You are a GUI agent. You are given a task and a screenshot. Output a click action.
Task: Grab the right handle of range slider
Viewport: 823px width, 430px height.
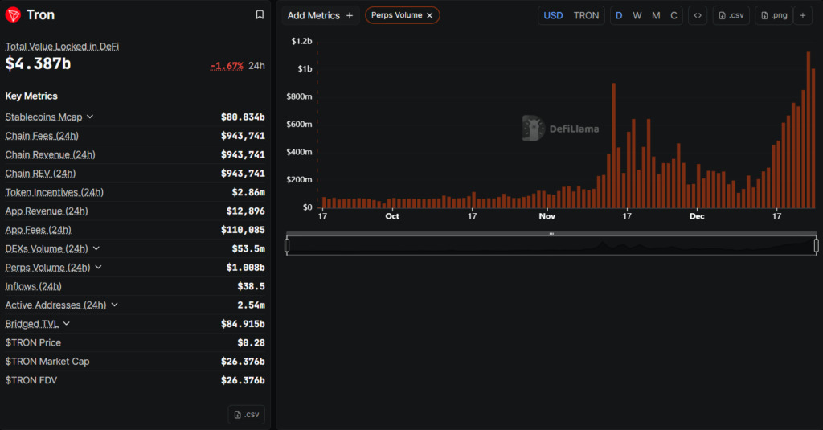pos(817,245)
